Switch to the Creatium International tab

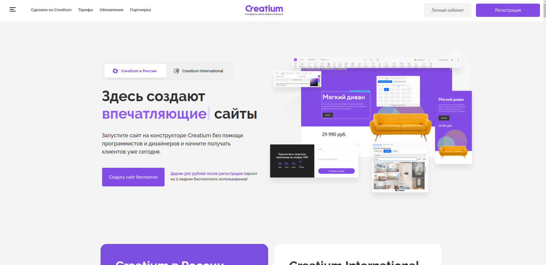(199, 71)
